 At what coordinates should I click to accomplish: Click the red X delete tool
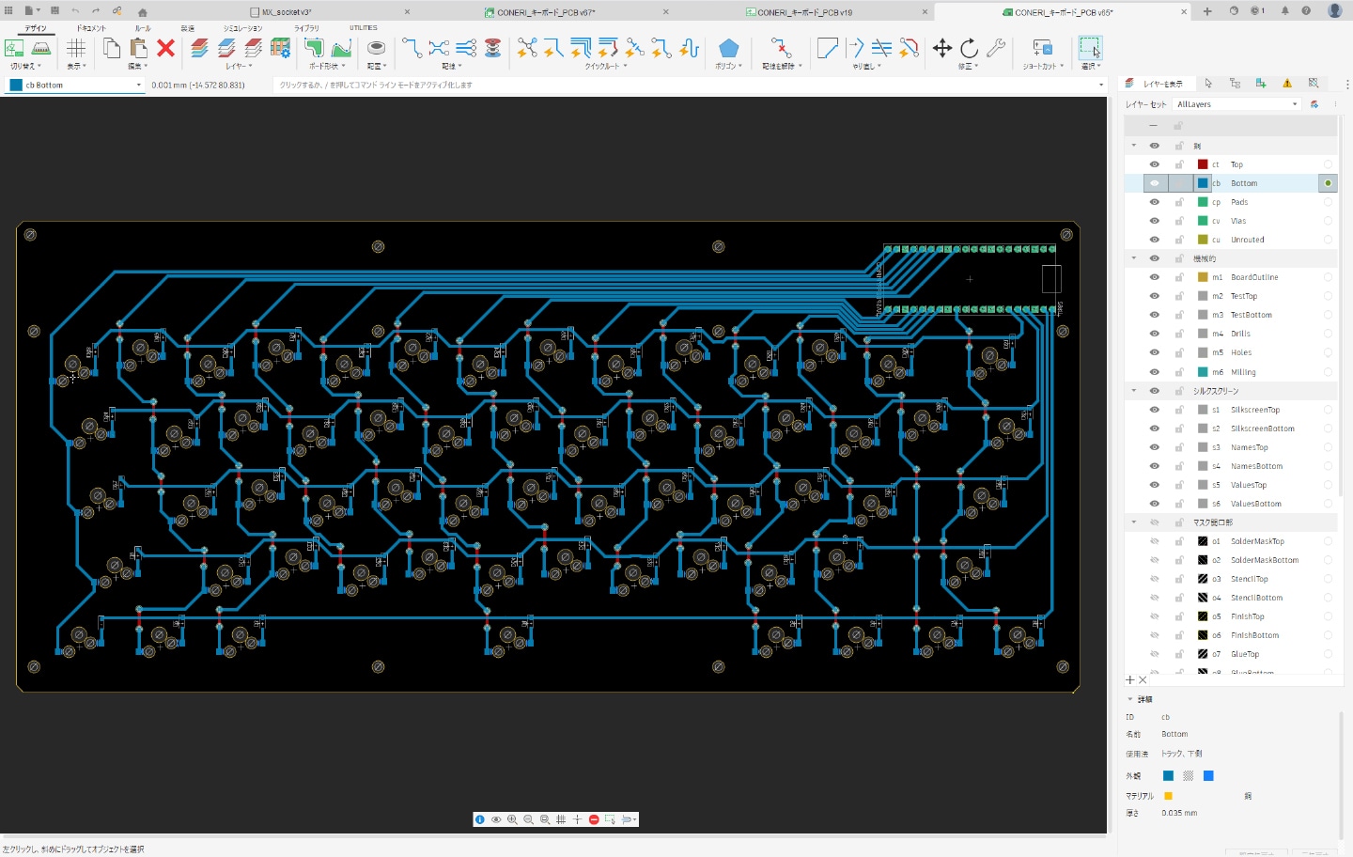point(166,48)
